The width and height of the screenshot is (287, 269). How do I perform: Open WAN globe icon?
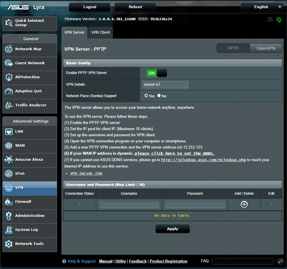tap(8, 145)
